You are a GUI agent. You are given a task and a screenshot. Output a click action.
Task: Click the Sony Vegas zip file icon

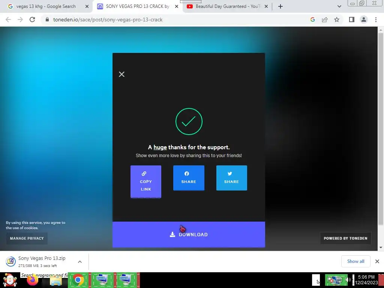click(x=10, y=261)
